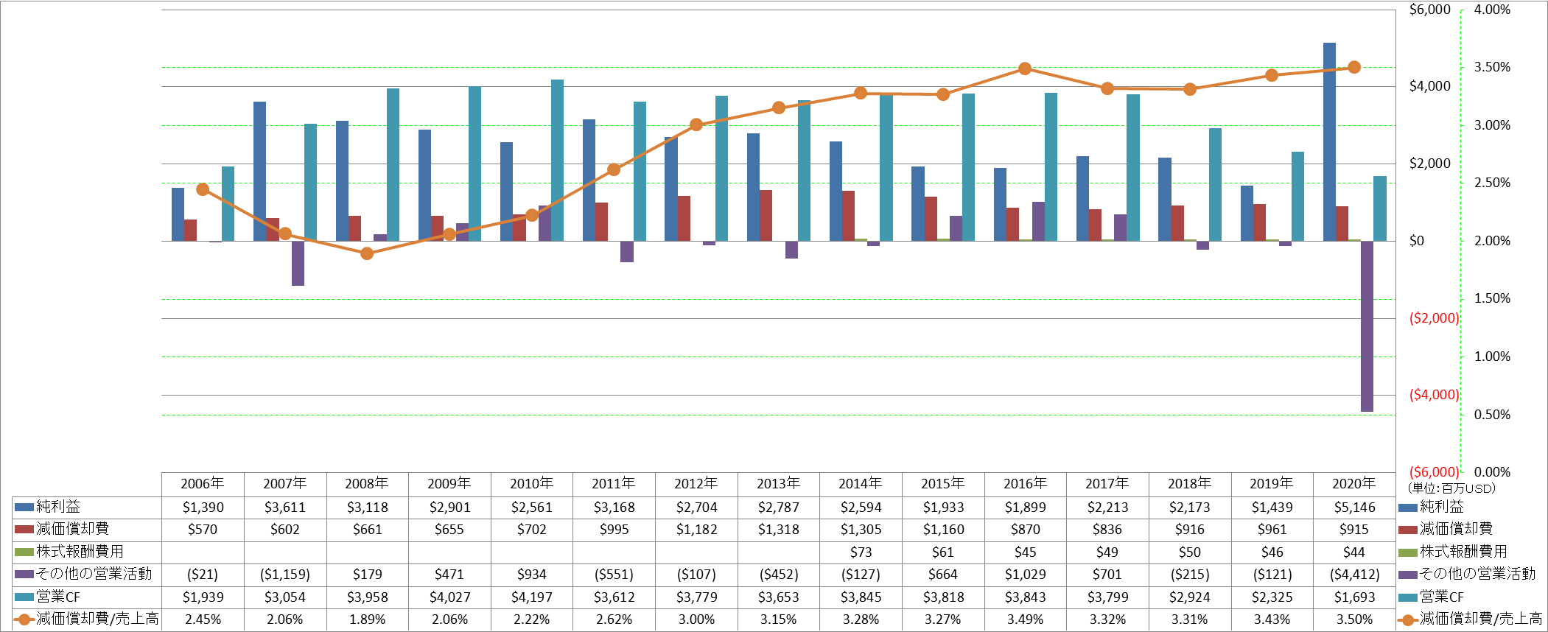Select the 減価償却費 value $1,318
The height and width of the screenshot is (632, 1548).
point(778,530)
